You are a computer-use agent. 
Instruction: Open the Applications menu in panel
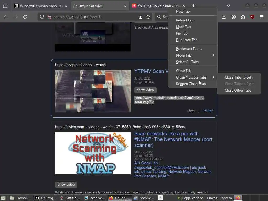191,198
